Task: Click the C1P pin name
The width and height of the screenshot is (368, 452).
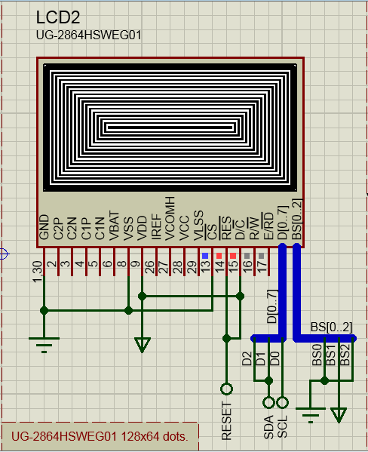Action: (86, 228)
